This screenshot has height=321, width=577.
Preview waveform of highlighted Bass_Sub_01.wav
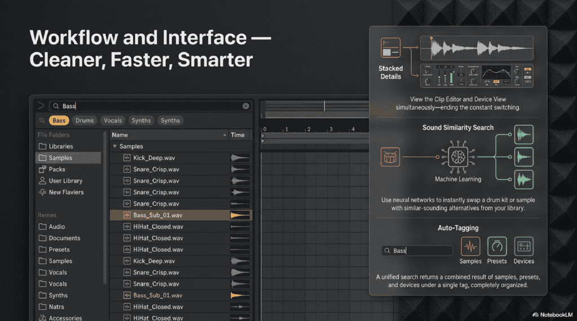pyautogui.click(x=240, y=215)
